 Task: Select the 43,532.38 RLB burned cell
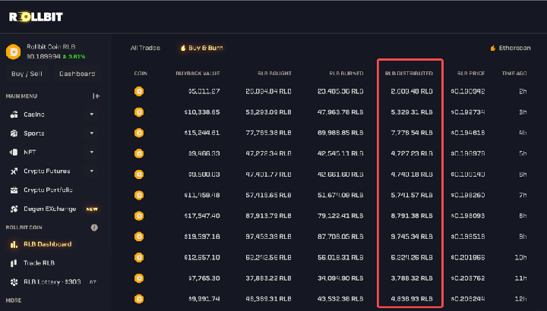coord(340,299)
